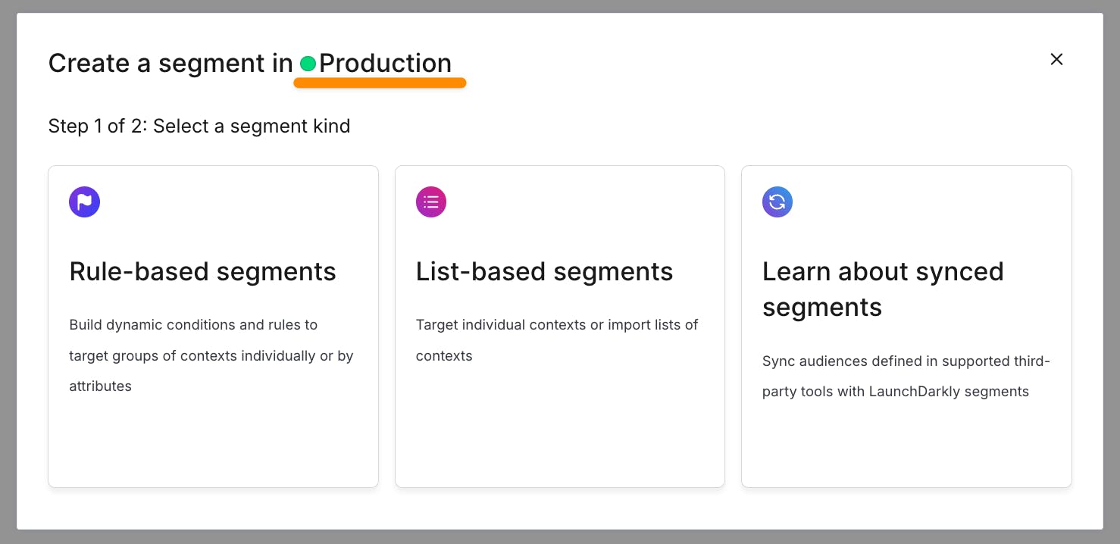Click the Production environment name in title
Image resolution: width=1120 pixels, height=544 pixels.
[385, 64]
